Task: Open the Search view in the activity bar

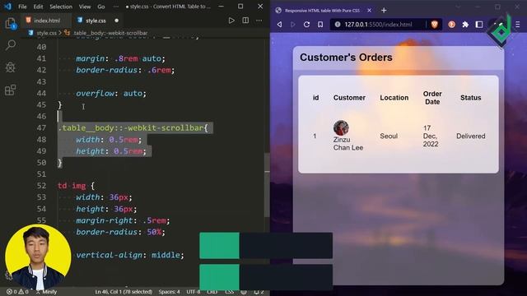Action: tap(11, 44)
